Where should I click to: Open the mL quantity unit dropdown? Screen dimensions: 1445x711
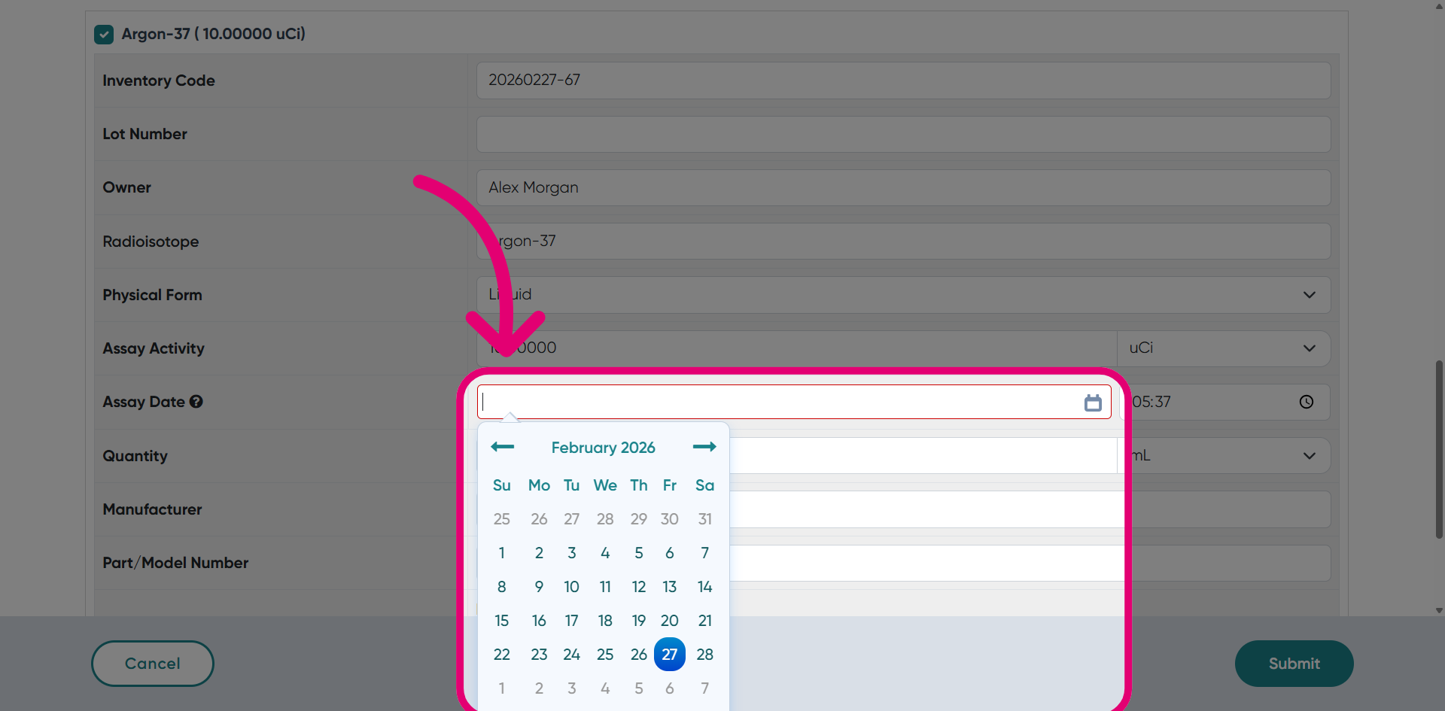pos(1226,456)
